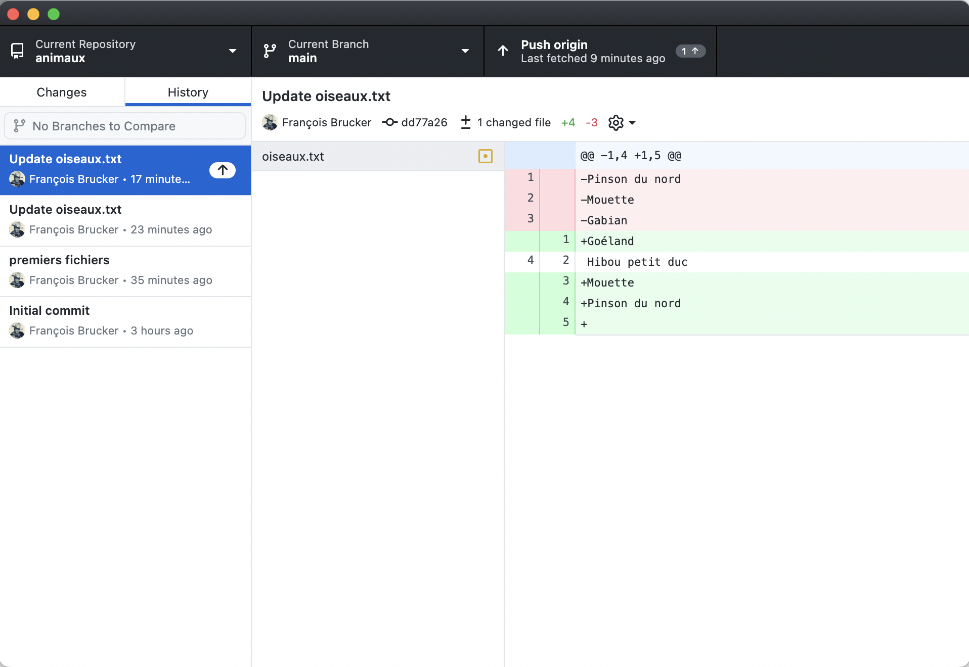The image size is (969, 667).
Task: Select the premiers fichiers commit
Action: [125, 271]
